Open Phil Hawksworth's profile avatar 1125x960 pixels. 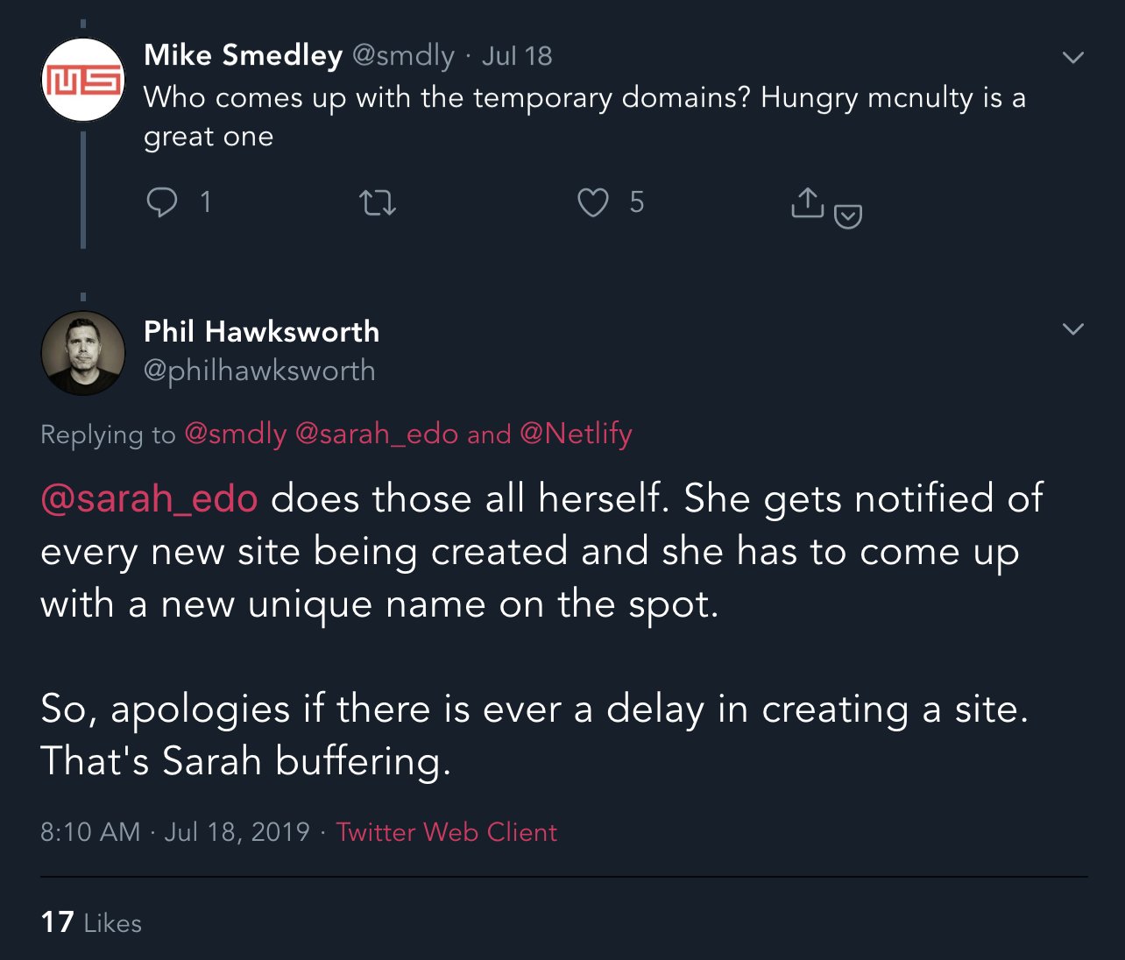point(83,353)
